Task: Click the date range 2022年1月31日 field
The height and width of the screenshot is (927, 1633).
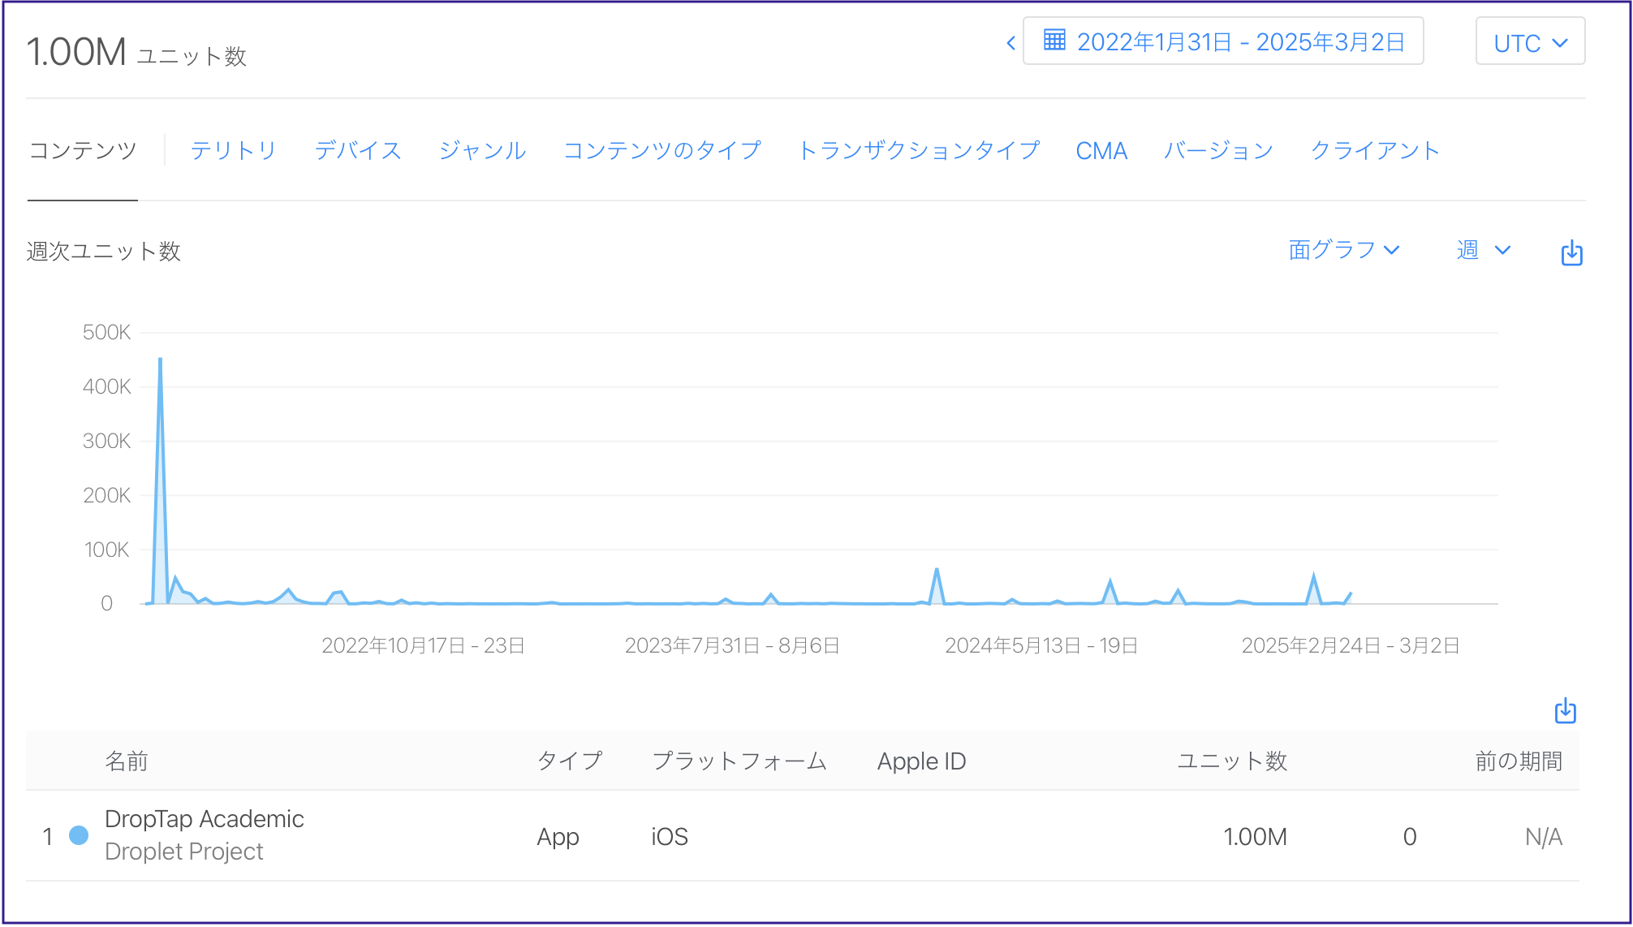Action: pyautogui.click(x=1240, y=42)
